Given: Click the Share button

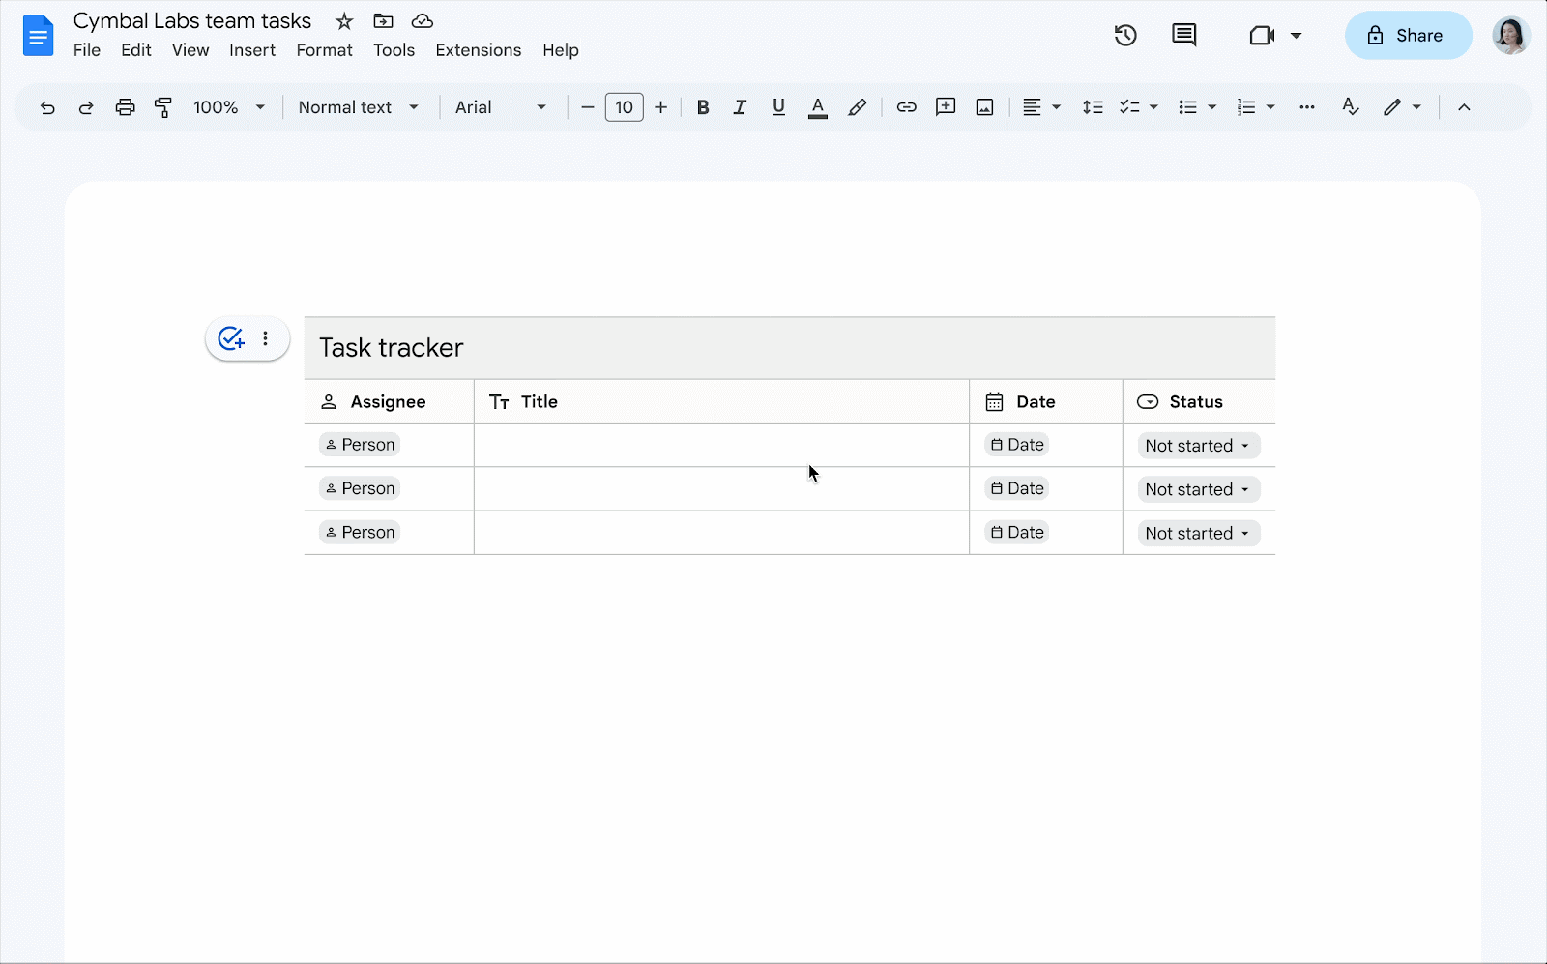Looking at the screenshot, I should (x=1408, y=35).
